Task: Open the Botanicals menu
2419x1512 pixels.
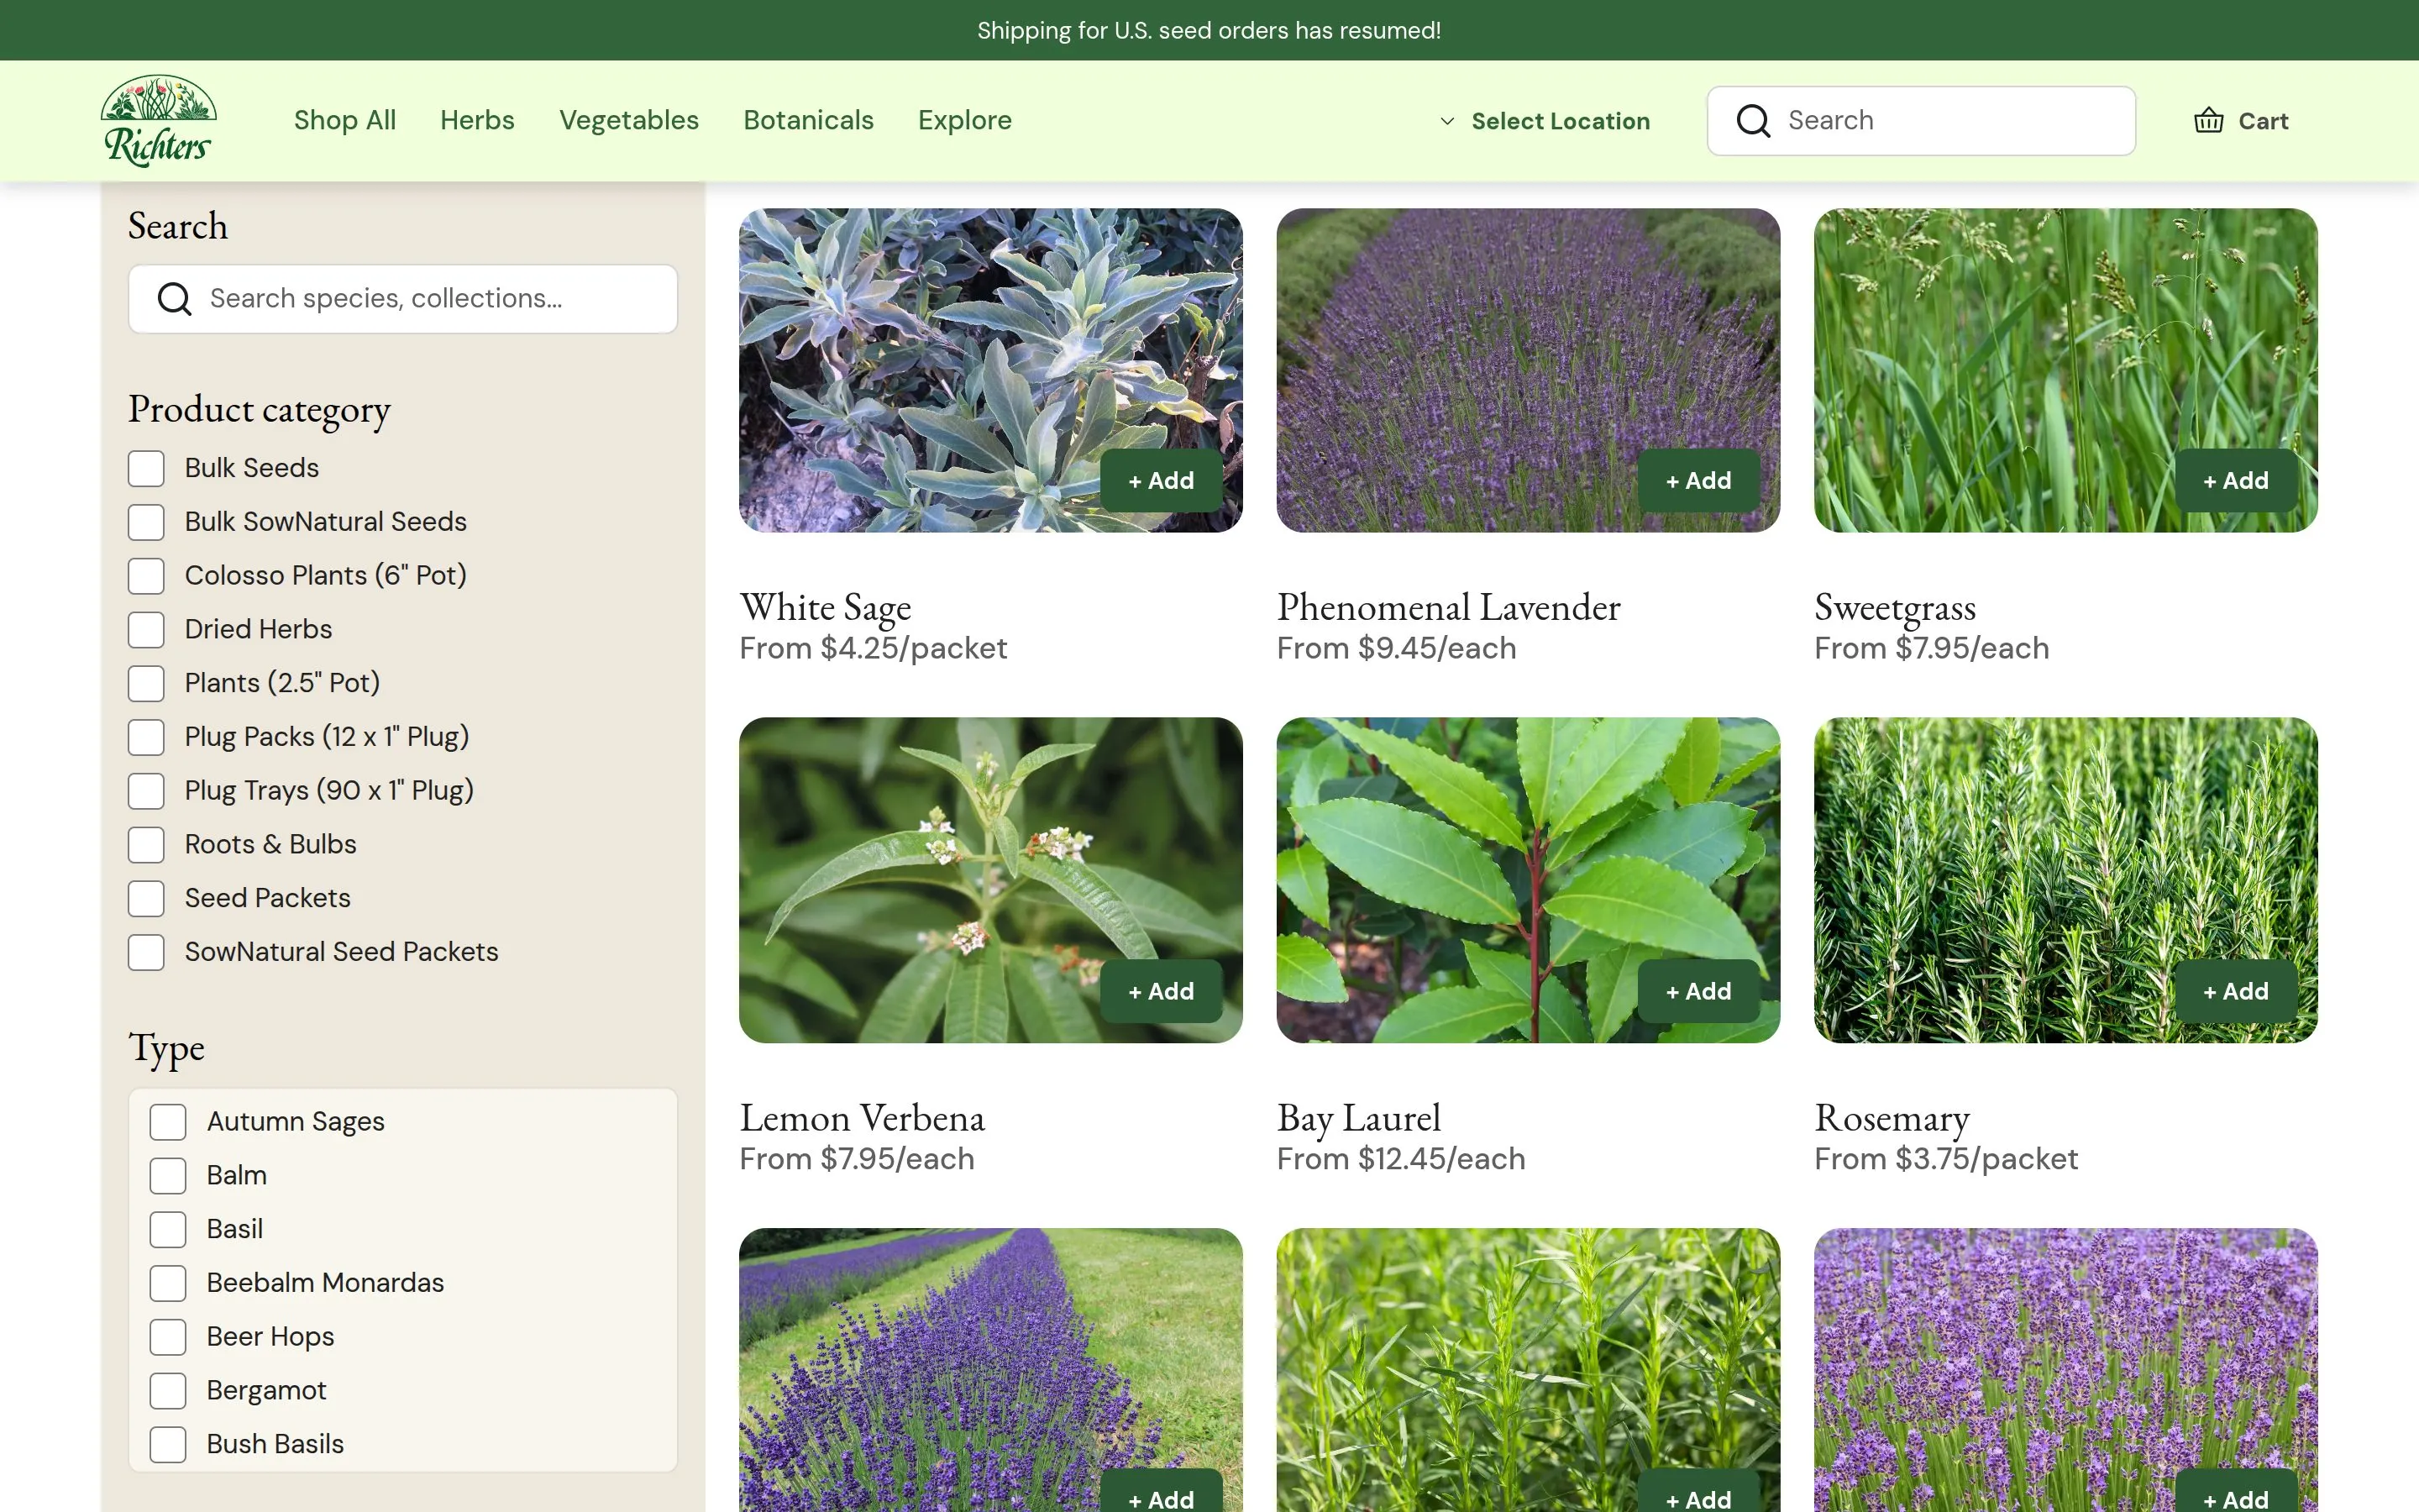Action: pyautogui.click(x=808, y=120)
